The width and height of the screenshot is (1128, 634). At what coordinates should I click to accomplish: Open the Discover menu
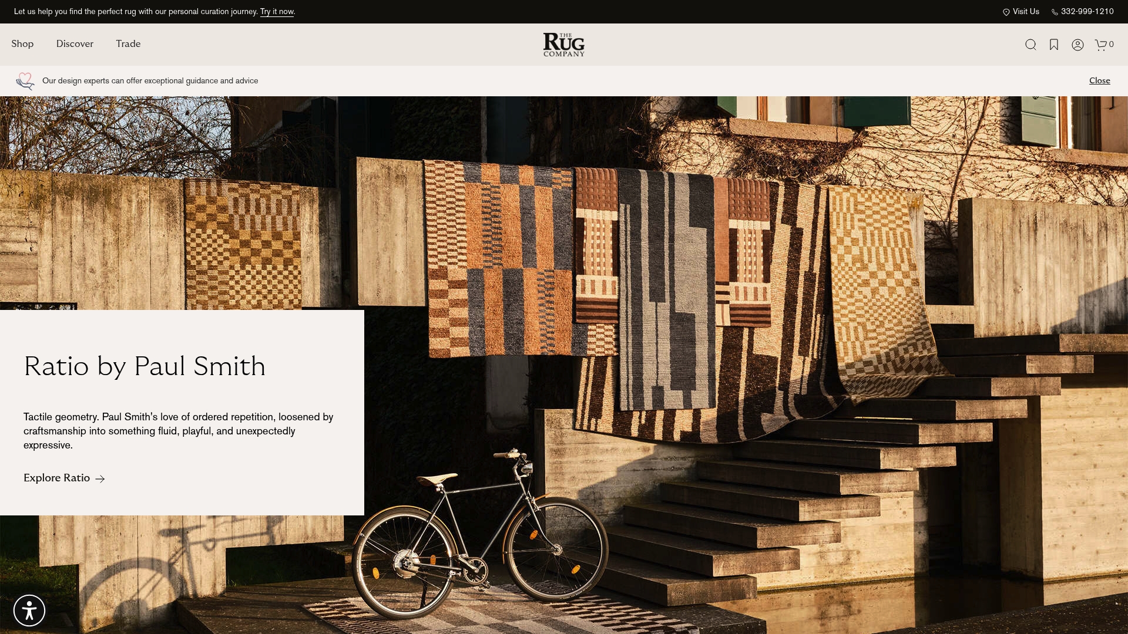pos(75,44)
